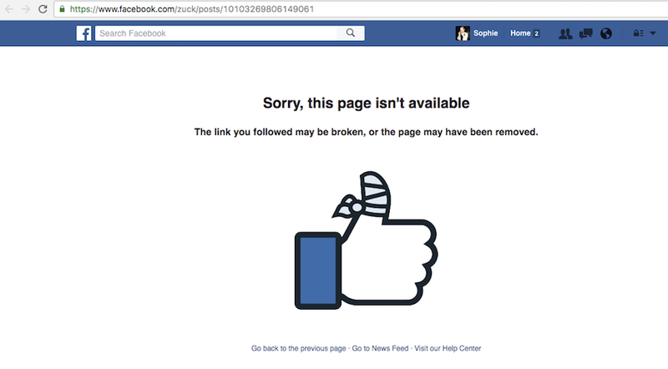The image size is (668, 369).
Task: Click the bandaged thumbs-up illustration
Action: (x=366, y=240)
